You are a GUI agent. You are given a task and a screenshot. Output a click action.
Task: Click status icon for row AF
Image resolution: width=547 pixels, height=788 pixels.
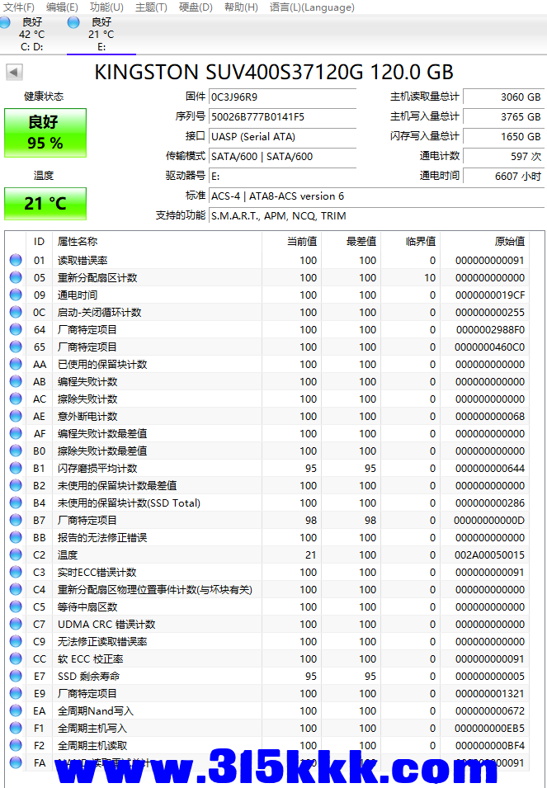[x=16, y=434]
